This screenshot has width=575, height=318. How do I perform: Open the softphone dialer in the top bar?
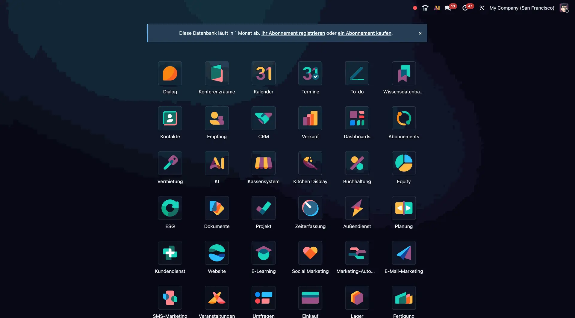[x=425, y=8]
